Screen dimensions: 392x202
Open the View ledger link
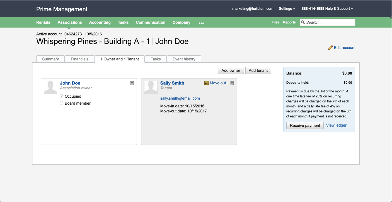336,125
